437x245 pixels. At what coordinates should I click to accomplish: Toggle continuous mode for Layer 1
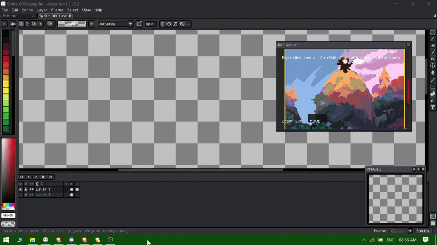pos(32,190)
